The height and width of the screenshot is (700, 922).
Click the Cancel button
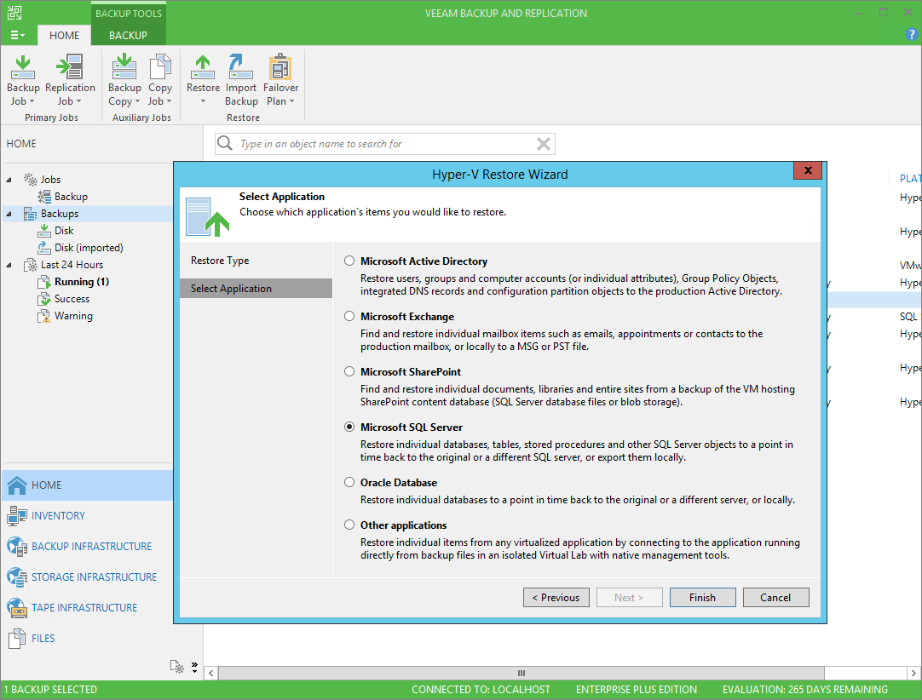click(x=775, y=597)
